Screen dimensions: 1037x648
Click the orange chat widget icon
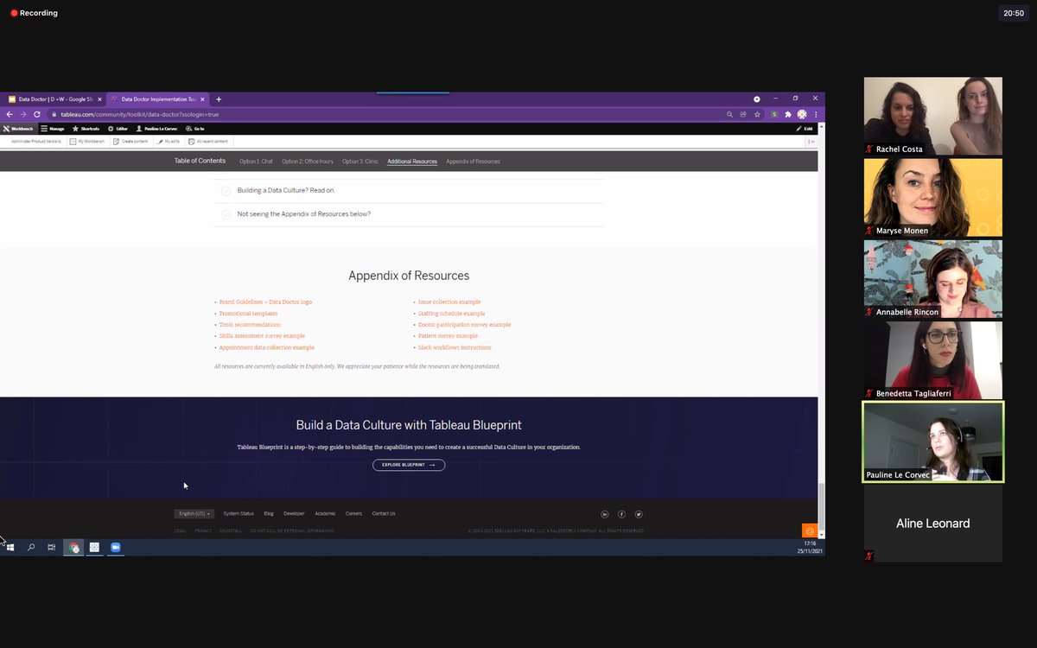click(x=810, y=530)
